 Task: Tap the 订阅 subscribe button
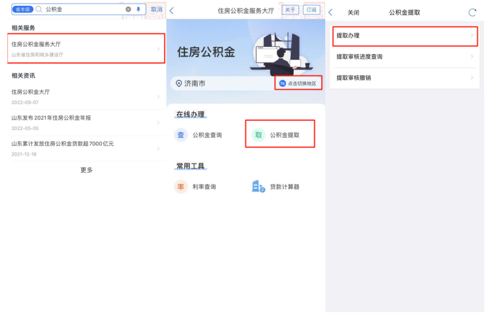tap(311, 10)
